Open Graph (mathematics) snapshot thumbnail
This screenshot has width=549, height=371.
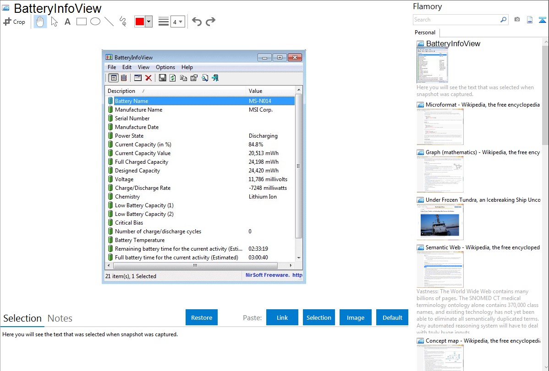440,174
